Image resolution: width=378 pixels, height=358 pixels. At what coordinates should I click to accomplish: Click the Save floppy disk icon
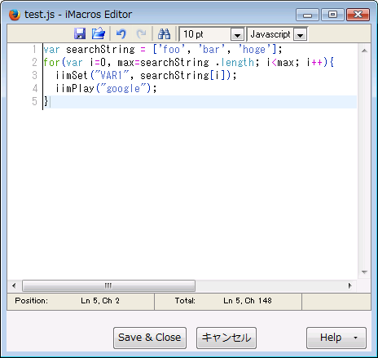pyautogui.click(x=80, y=34)
